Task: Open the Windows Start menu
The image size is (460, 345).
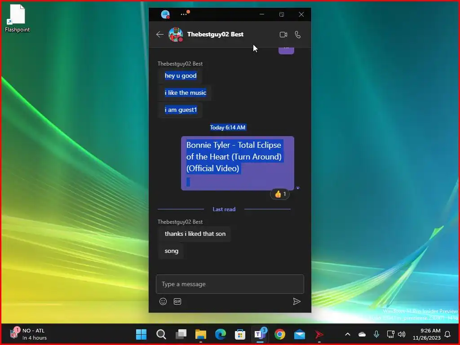Action: click(x=141, y=334)
